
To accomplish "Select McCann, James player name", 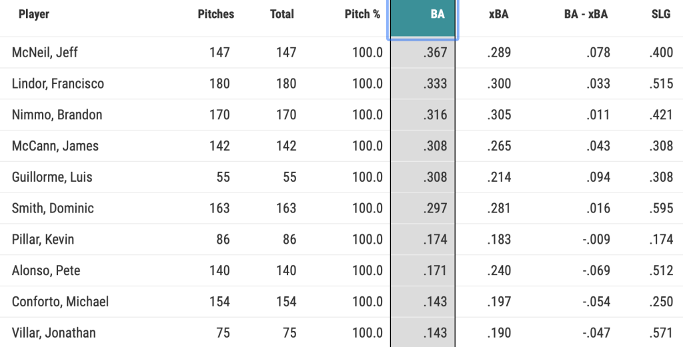I will pos(55,146).
